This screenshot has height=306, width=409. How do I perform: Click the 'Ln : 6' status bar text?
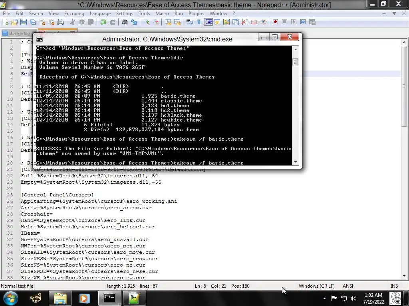201,286
